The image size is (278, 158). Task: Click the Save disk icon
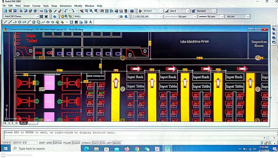[x=15, y=11]
